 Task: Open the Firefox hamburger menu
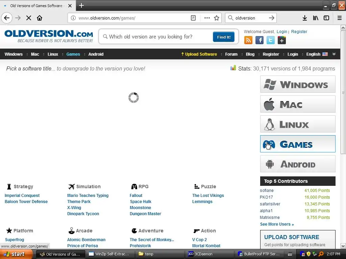[340, 18]
